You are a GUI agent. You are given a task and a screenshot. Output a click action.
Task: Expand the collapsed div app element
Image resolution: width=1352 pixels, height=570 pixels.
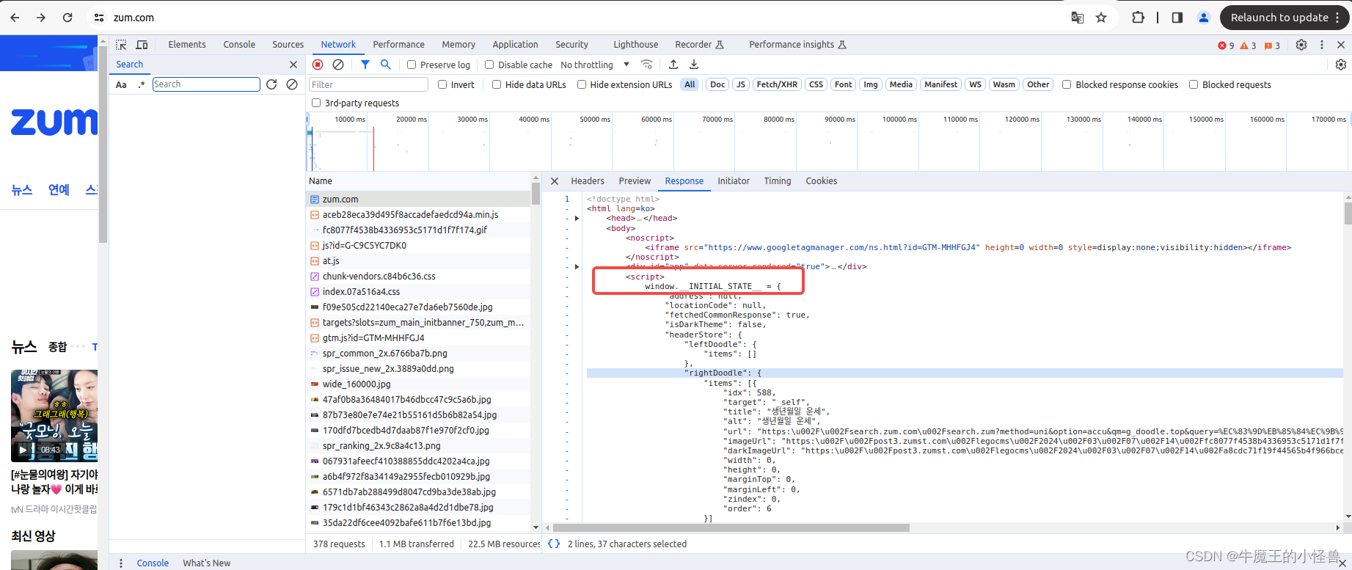(x=577, y=266)
